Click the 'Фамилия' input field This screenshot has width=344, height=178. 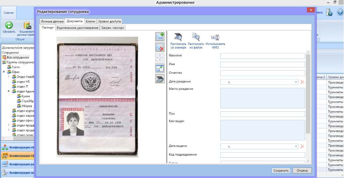point(262,56)
